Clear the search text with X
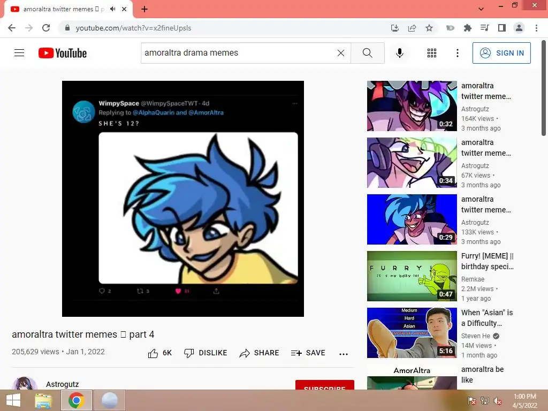 pyautogui.click(x=341, y=53)
